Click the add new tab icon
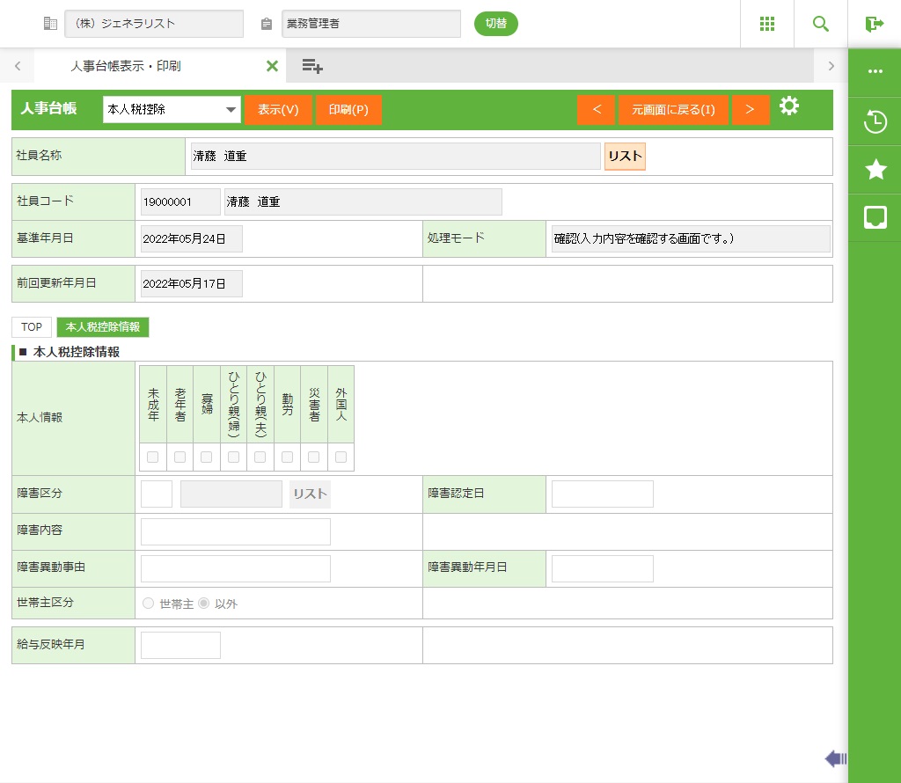The image size is (901, 783). click(x=312, y=66)
